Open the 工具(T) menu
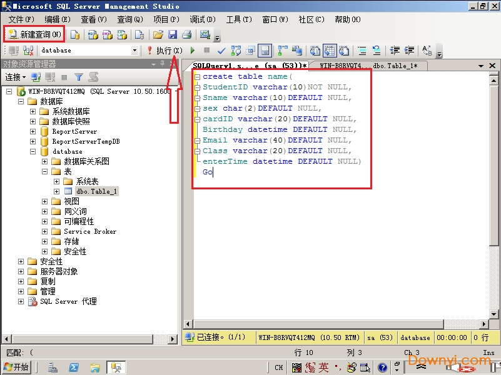This screenshot has height=375, width=501. (238, 19)
